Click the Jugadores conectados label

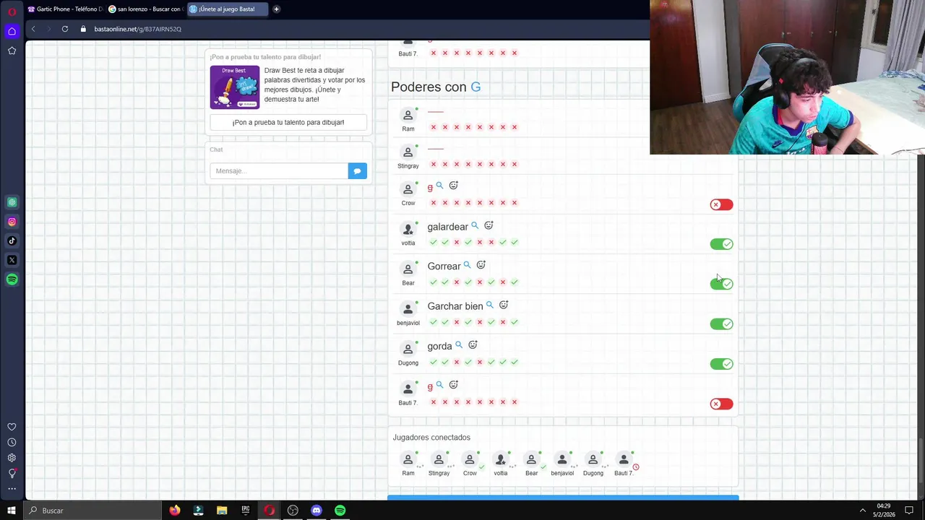431,438
